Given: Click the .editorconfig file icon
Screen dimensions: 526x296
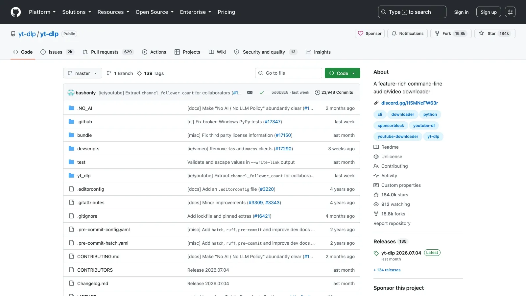Looking at the screenshot, I should 71,189.
